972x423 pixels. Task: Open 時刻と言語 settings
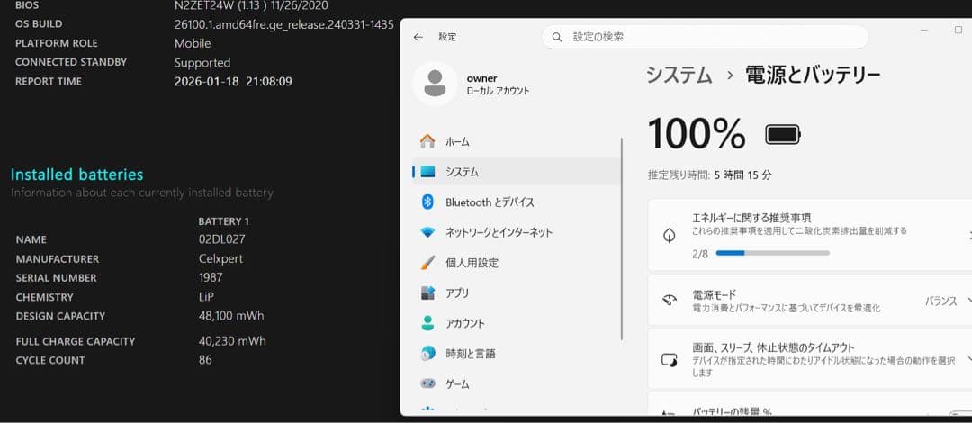click(470, 354)
